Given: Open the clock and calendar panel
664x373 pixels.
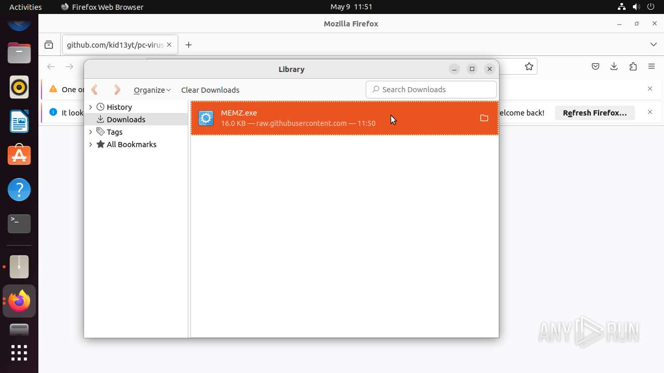Looking at the screenshot, I should (x=351, y=7).
